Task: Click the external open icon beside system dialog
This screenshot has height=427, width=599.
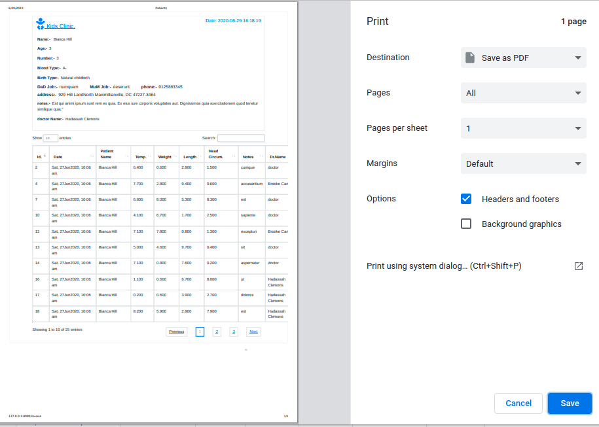Action: coord(578,266)
